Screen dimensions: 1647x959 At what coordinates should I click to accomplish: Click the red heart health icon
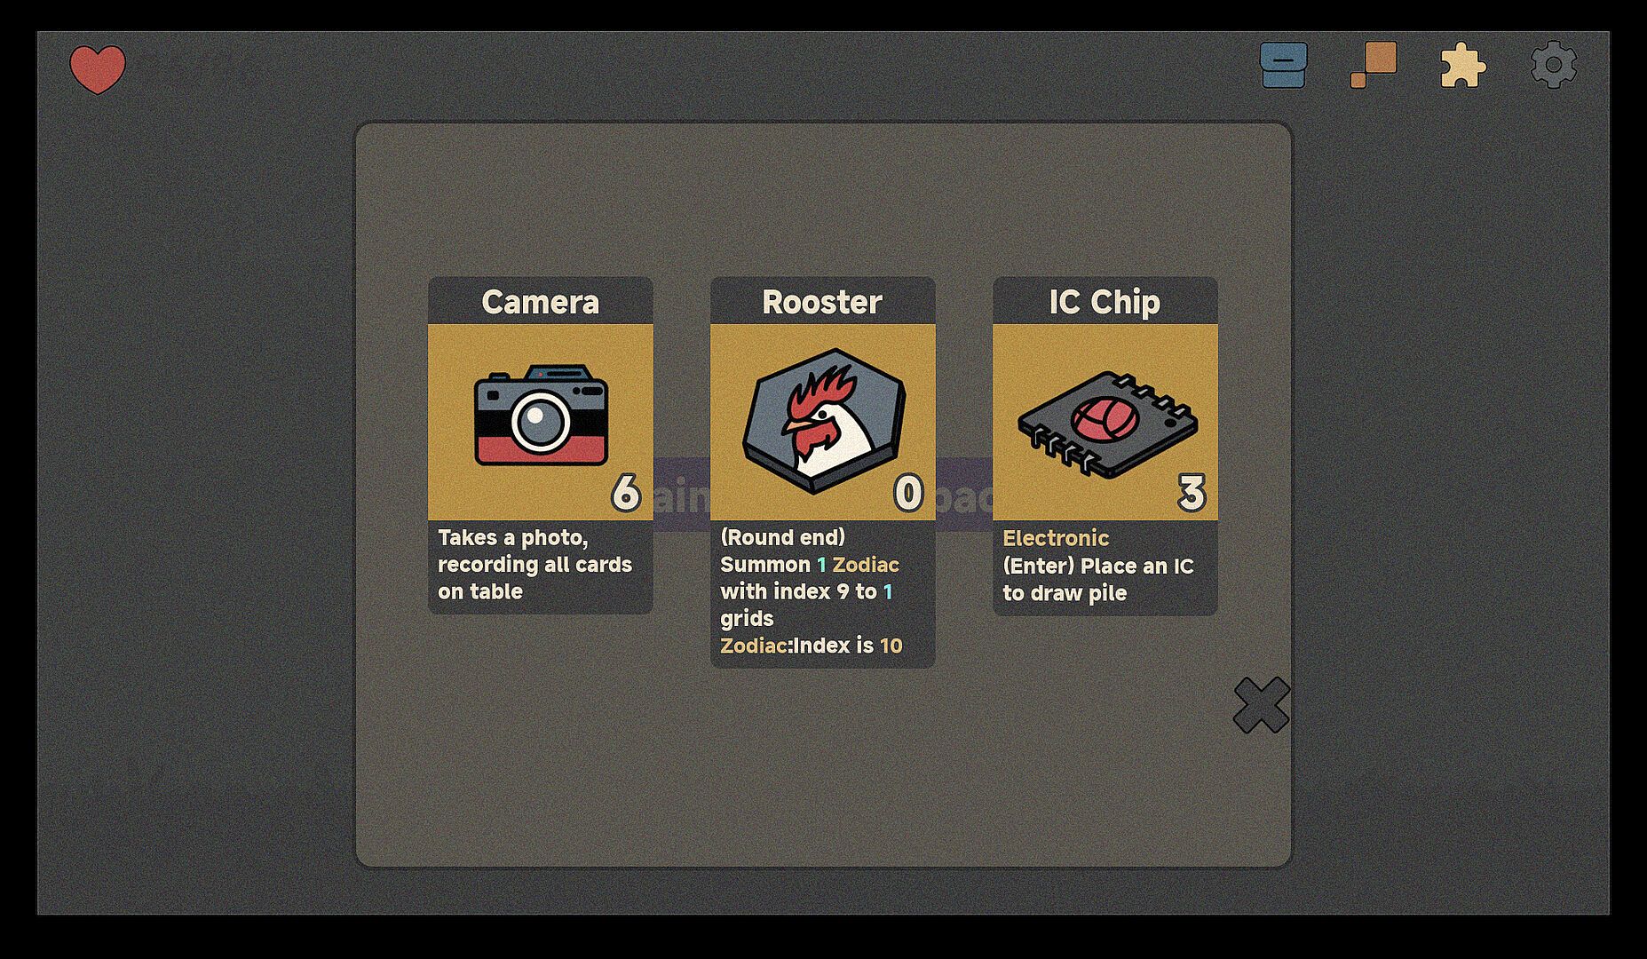tap(98, 69)
